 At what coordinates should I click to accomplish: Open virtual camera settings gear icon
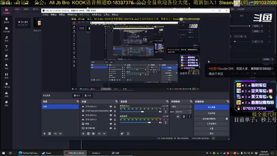227,119
